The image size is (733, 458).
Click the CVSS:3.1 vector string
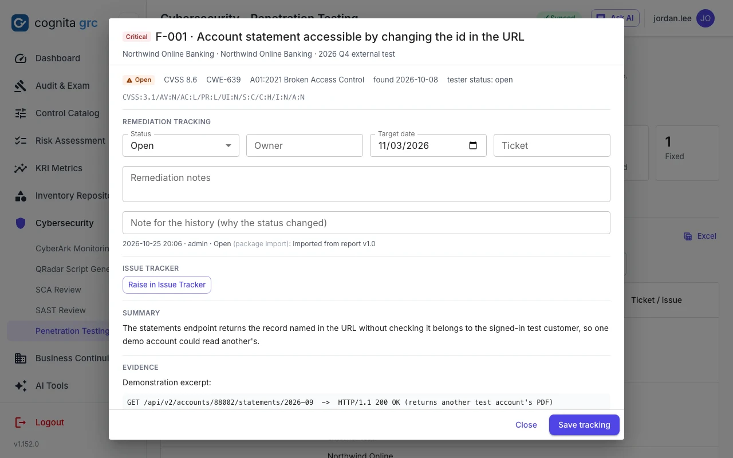[x=214, y=97]
